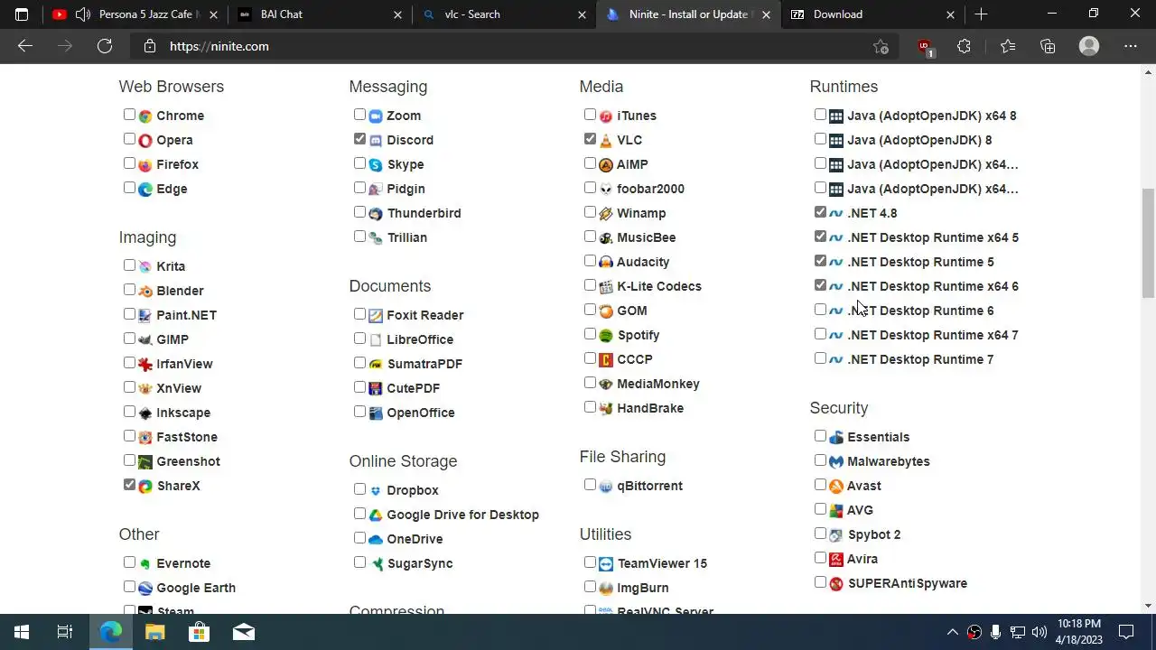This screenshot has height=650, width=1156.
Task: Click the Thunderbird app icon
Action: 375,213
